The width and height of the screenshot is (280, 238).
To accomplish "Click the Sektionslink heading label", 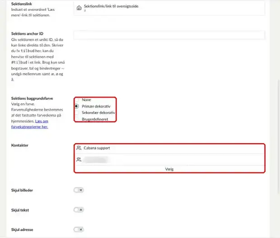I will [x=22, y=4].
